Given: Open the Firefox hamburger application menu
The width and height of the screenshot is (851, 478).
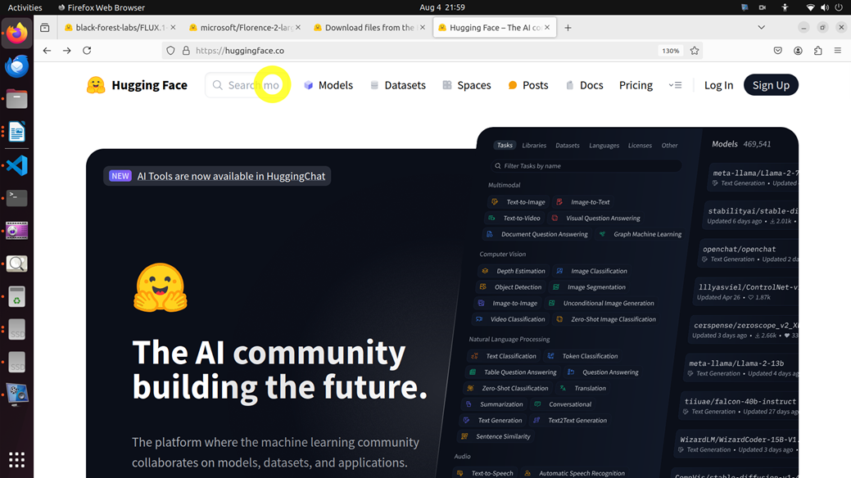Looking at the screenshot, I should coord(837,51).
